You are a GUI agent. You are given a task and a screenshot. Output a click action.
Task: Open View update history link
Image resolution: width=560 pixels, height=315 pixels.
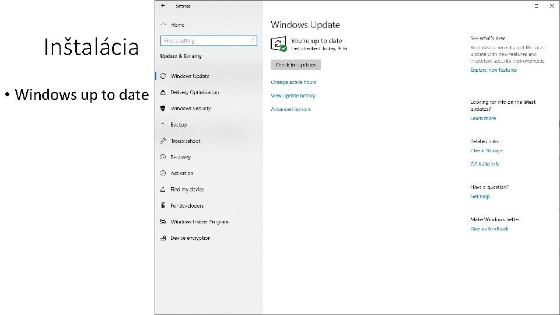[x=293, y=96]
